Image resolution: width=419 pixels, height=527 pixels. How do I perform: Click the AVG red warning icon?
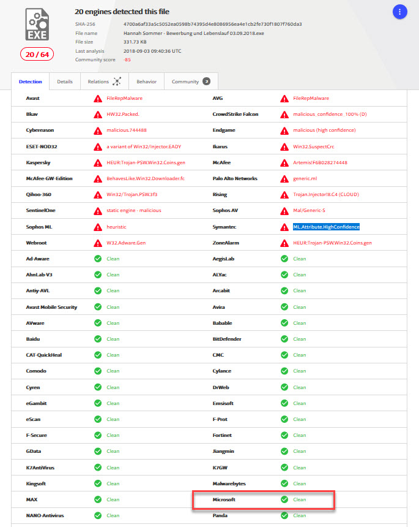click(x=284, y=99)
